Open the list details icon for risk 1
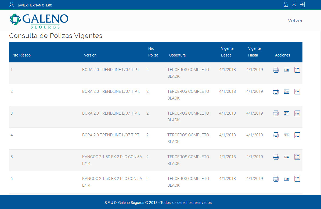321x209 pixels. pyautogui.click(x=297, y=70)
